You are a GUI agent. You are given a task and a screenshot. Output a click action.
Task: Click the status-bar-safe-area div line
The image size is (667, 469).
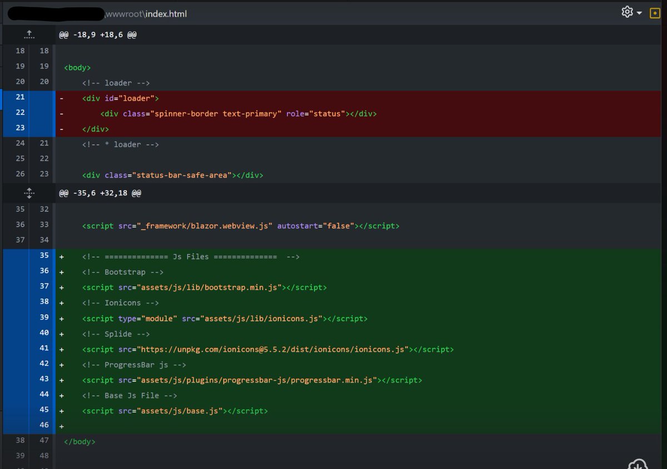pyautogui.click(x=173, y=175)
